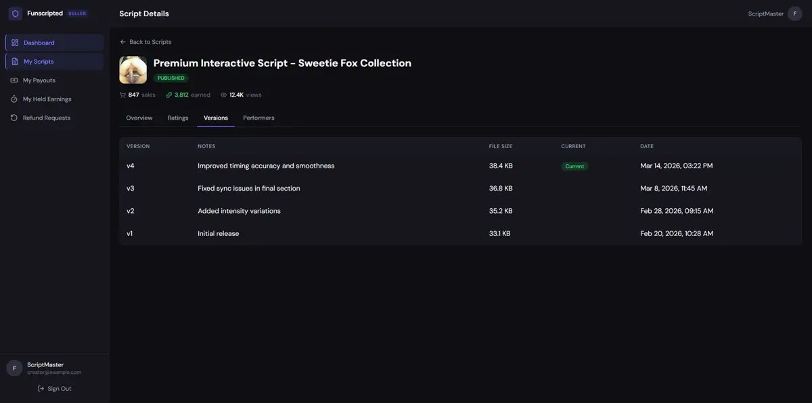Viewport: 812px width, 403px height.
Task: Click the Back to Scripts link
Action: pos(145,42)
